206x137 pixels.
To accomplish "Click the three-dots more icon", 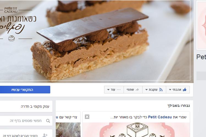I will click(119, 90).
